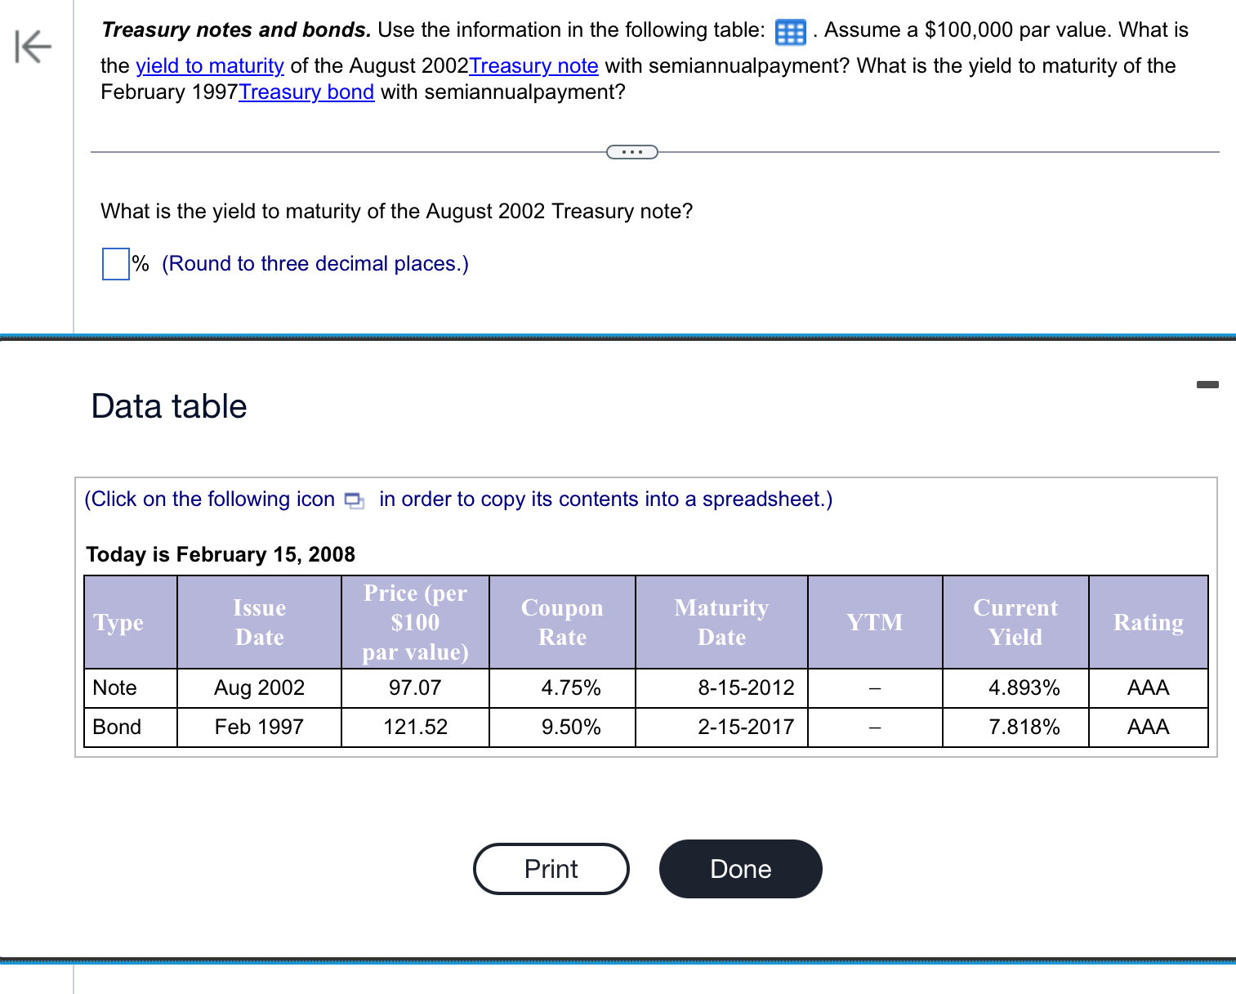The height and width of the screenshot is (994, 1236).
Task: Open the Treasury note definition link
Action: 533,65
